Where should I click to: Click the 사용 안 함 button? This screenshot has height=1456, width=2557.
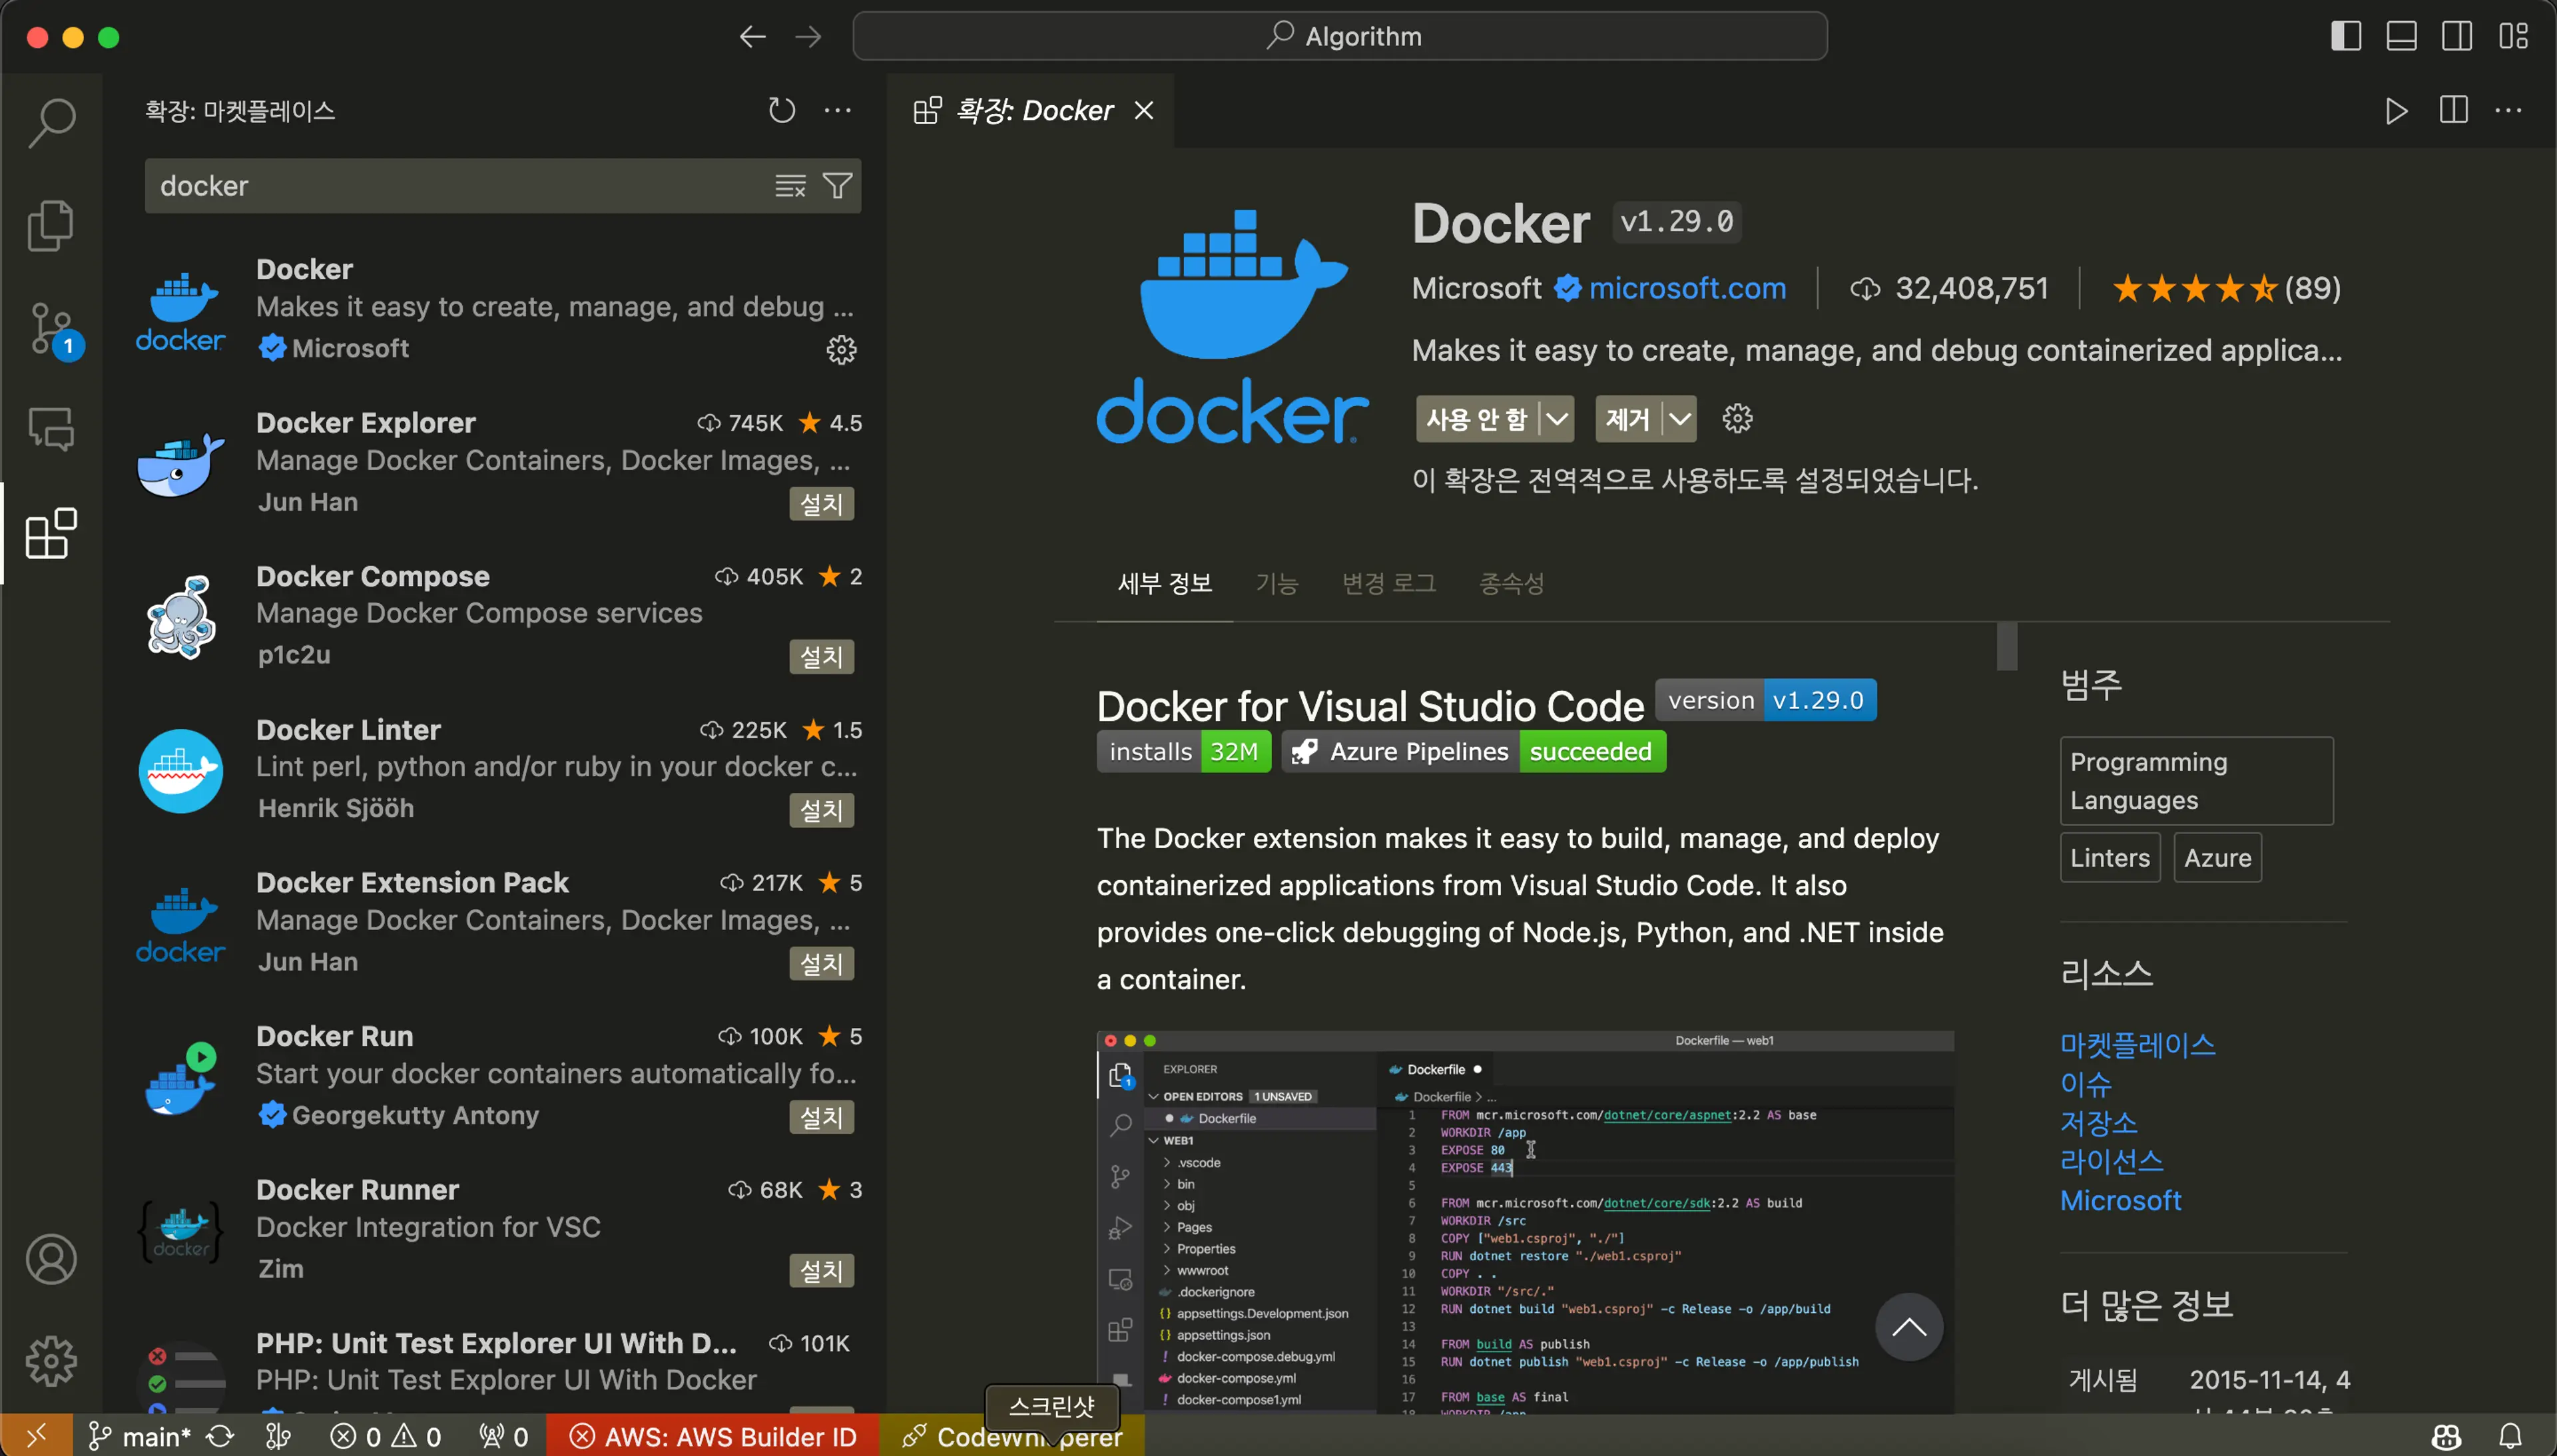(1477, 418)
